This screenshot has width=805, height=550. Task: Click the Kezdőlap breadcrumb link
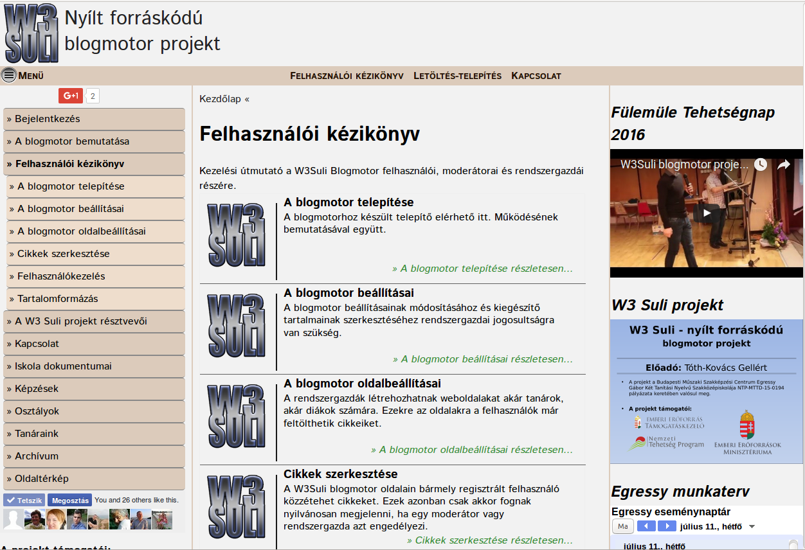220,99
